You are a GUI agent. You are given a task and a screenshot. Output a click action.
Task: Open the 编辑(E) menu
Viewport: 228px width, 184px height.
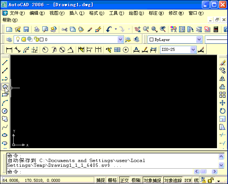coord(37,13)
